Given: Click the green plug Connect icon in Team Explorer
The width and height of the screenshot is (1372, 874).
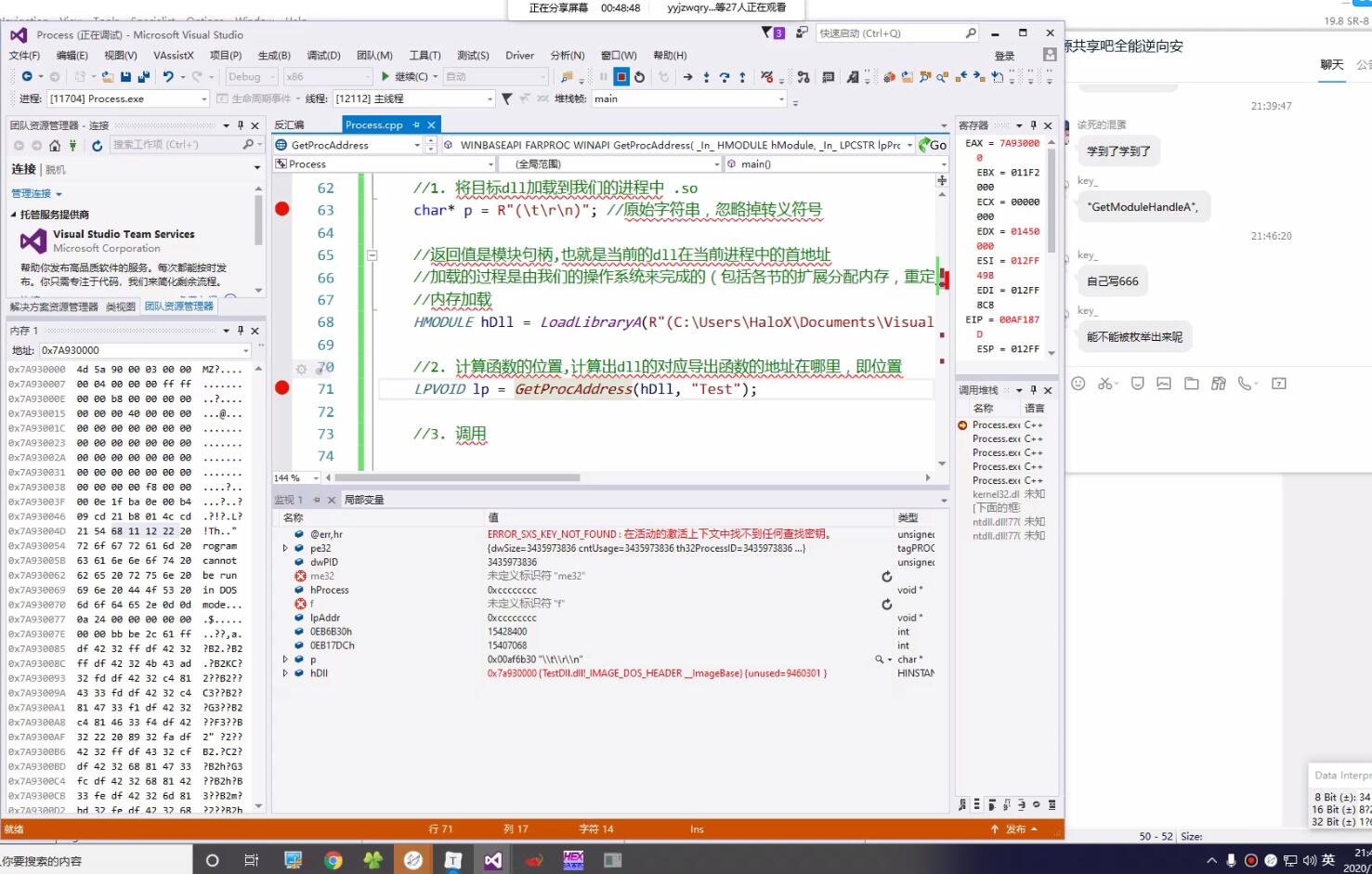Looking at the screenshot, I should pyautogui.click(x=74, y=145).
